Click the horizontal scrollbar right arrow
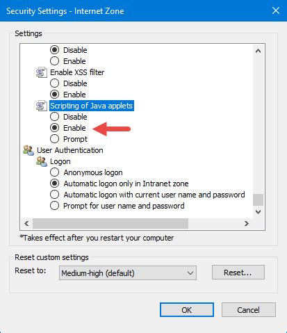This screenshot has width=287, height=333. click(247, 223)
